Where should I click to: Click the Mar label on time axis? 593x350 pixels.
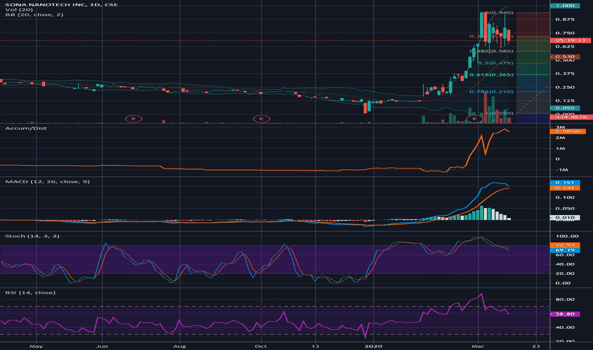[x=478, y=346]
